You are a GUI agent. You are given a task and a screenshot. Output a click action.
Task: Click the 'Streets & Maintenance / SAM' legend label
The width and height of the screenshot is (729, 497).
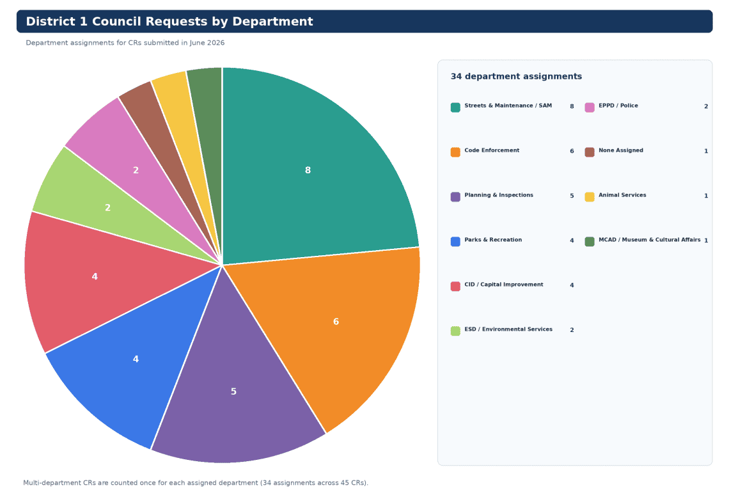pyautogui.click(x=508, y=106)
